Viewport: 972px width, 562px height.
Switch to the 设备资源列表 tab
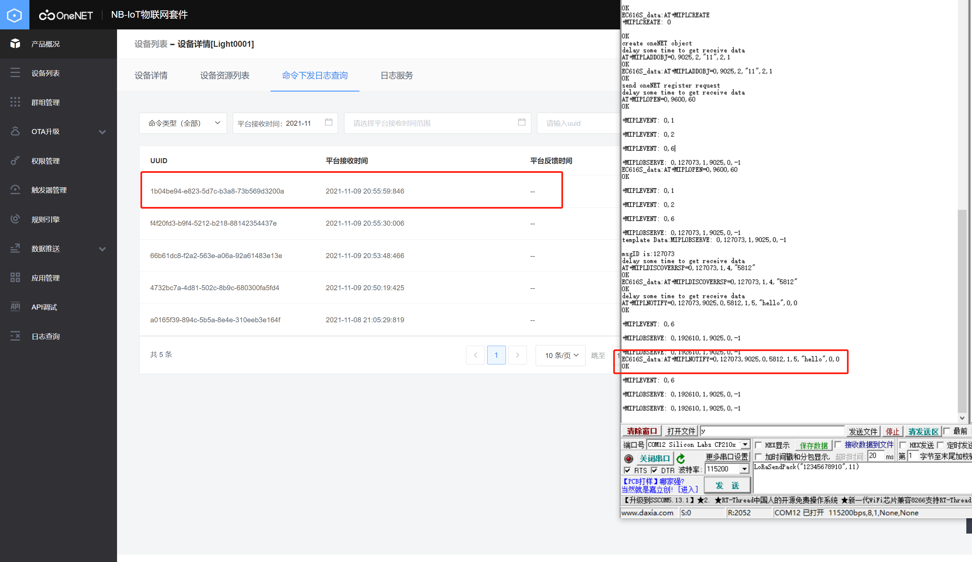[x=225, y=76]
